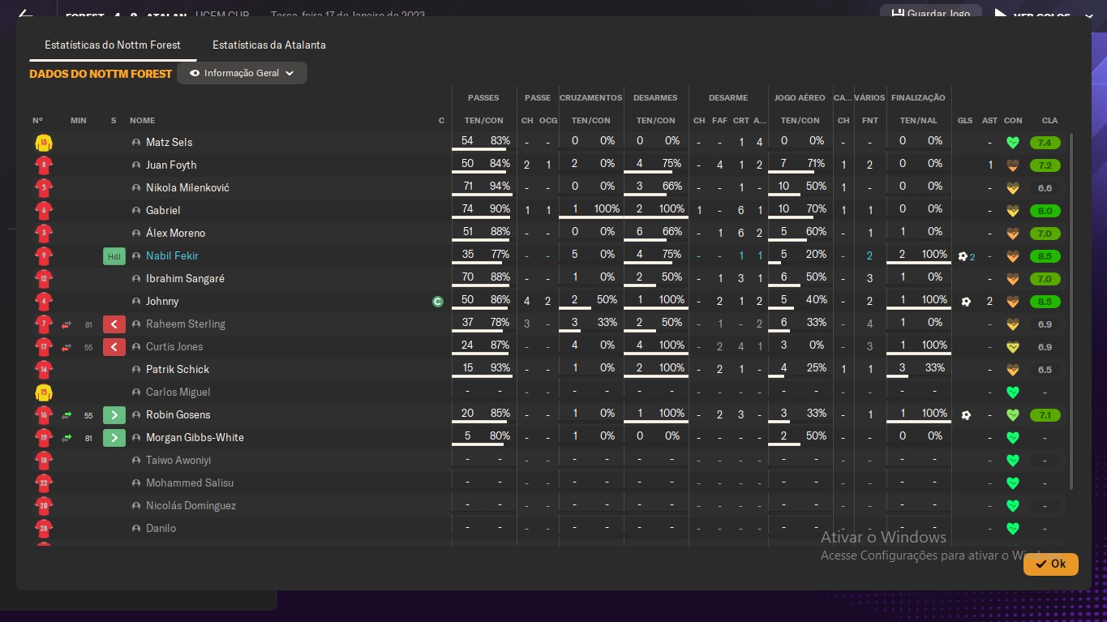1107x622 pixels.
Task: Click Robin Gosens' green substituted-on arrow
Action: [114, 415]
